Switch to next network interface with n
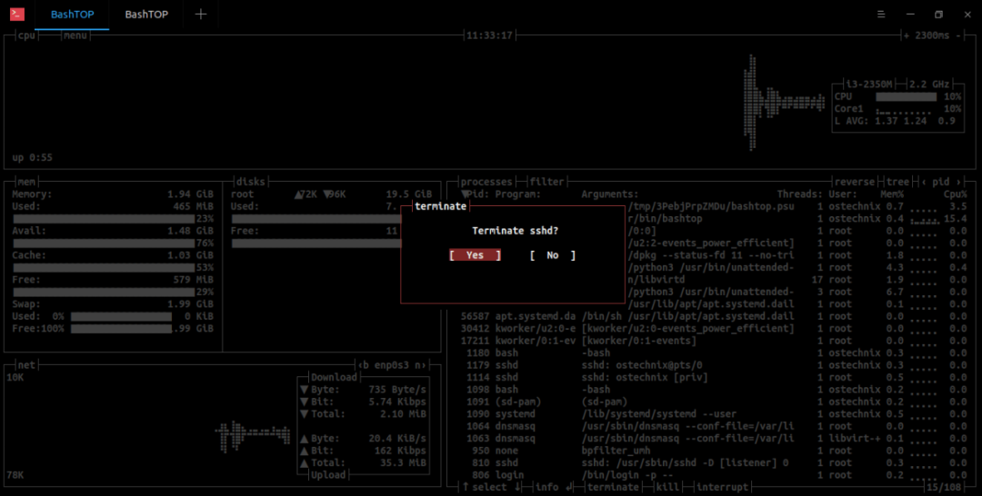 [x=421, y=365]
